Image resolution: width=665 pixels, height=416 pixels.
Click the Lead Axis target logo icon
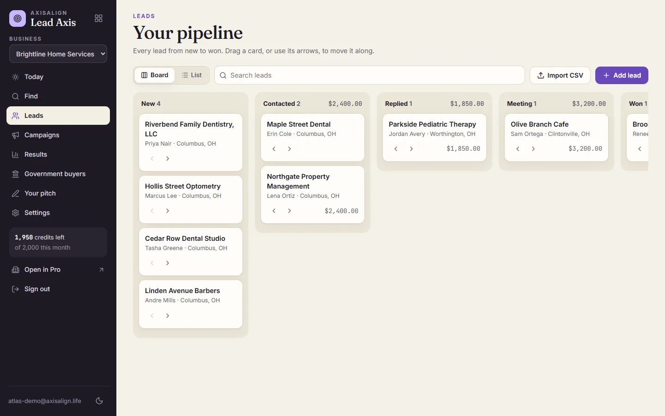pos(18,18)
